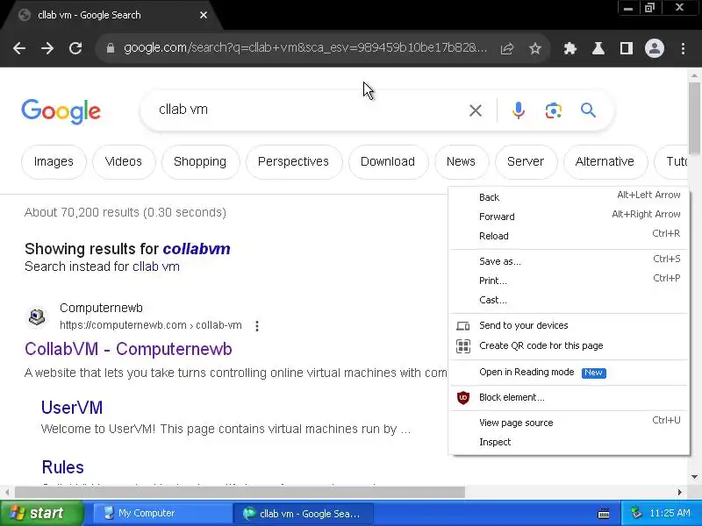702x526 pixels.
Task: Choose Open in Reading mode
Action: [x=569, y=372]
